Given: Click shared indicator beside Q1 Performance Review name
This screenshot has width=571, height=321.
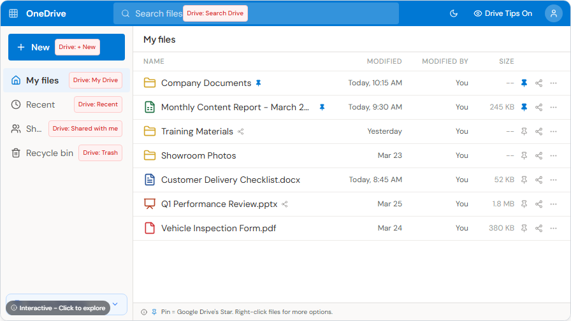Looking at the screenshot, I should click(285, 204).
